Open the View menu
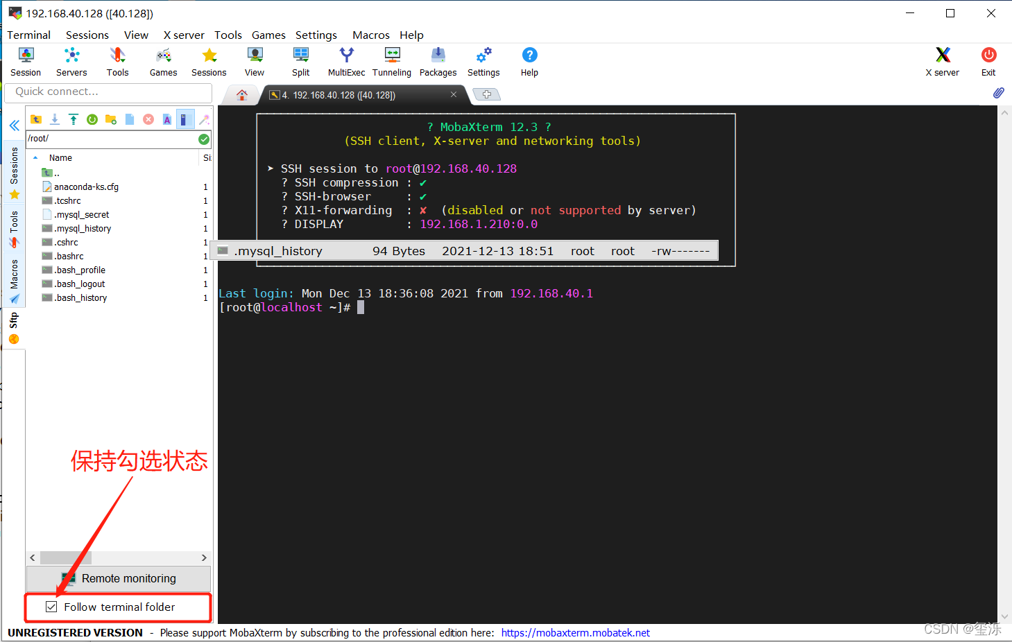This screenshot has height=642, width=1012. pos(136,35)
